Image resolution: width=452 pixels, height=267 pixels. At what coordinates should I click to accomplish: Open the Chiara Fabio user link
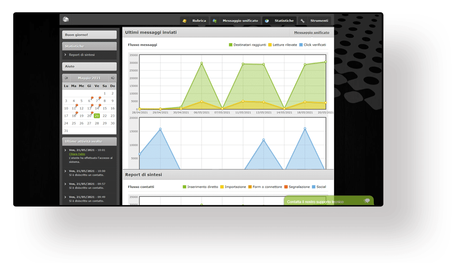(x=77, y=154)
